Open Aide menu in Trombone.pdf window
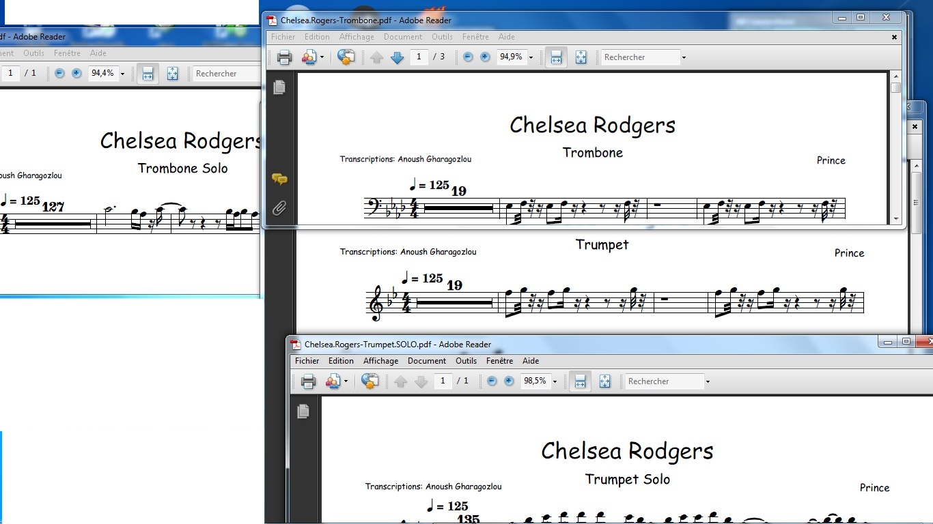The image size is (933, 524). [507, 37]
